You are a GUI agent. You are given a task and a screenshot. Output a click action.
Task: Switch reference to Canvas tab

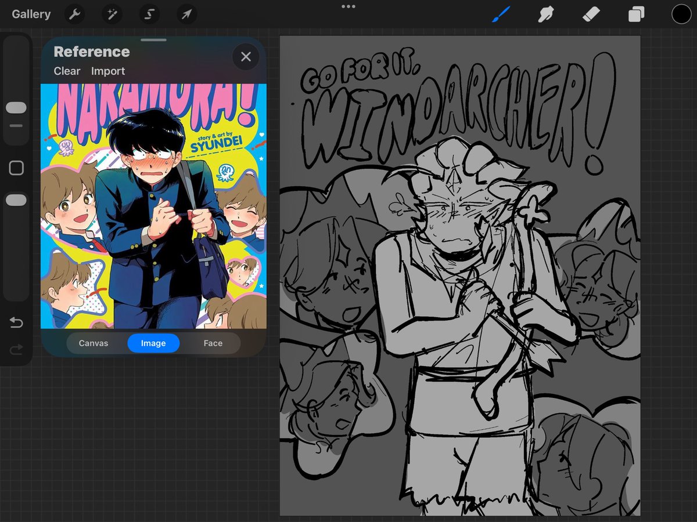tap(94, 343)
